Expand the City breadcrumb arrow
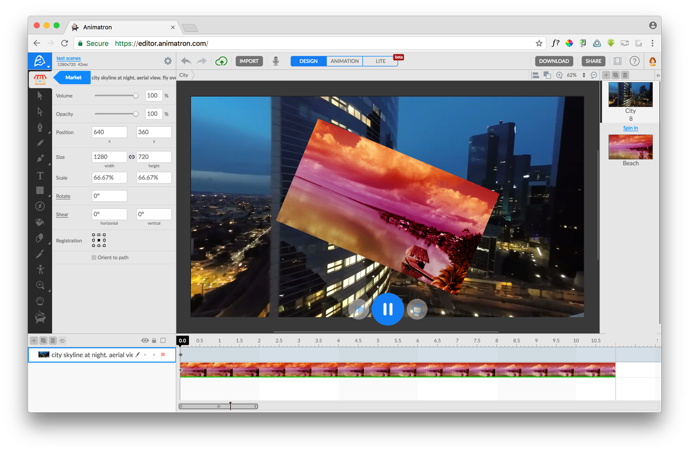Viewport: 689px width, 452px height. pyautogui.click(x=193, y=75)
